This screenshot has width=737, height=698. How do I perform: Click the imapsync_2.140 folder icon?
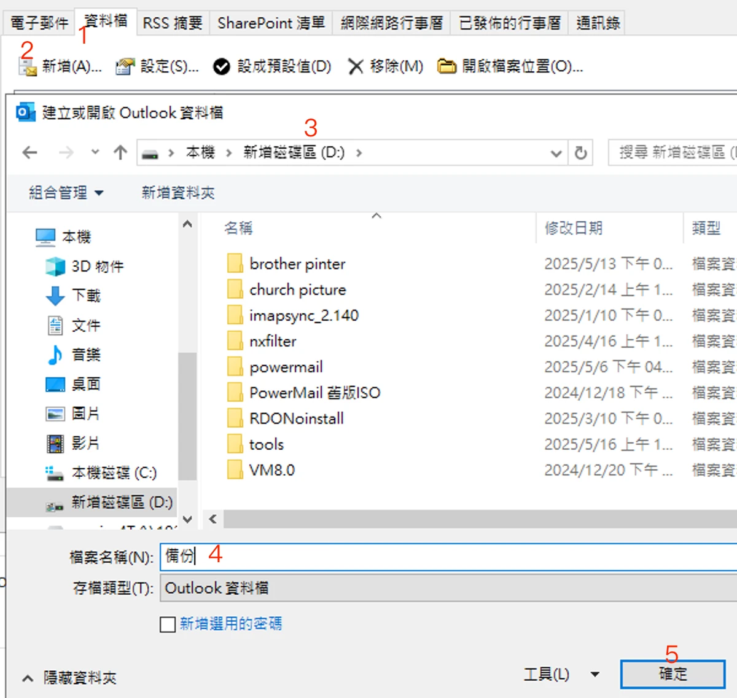[x=235, y=315]
